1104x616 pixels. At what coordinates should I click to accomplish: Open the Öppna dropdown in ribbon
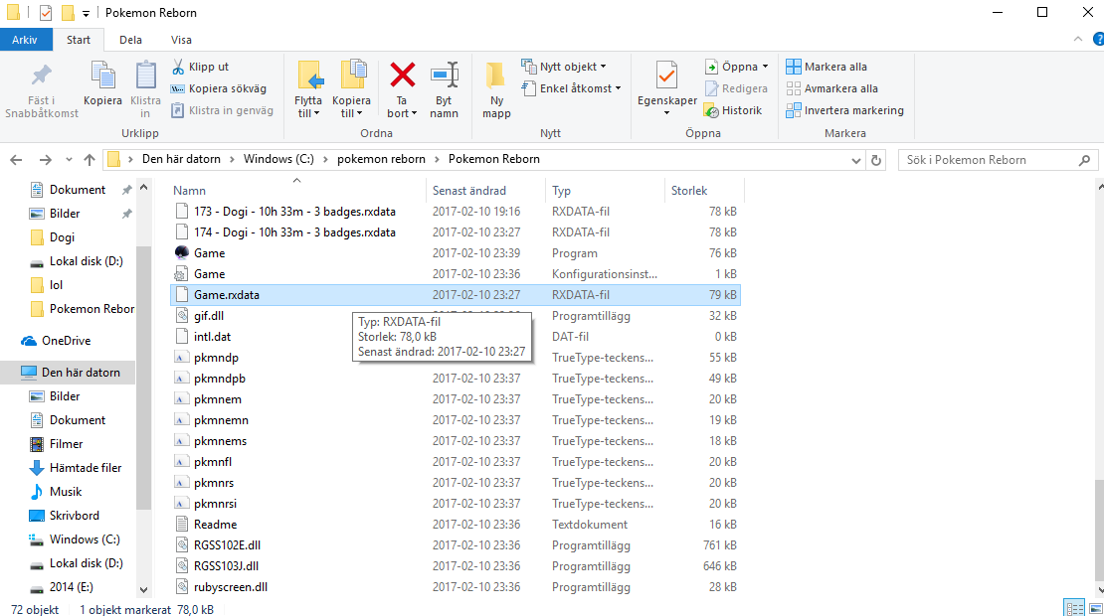(736, 67)
